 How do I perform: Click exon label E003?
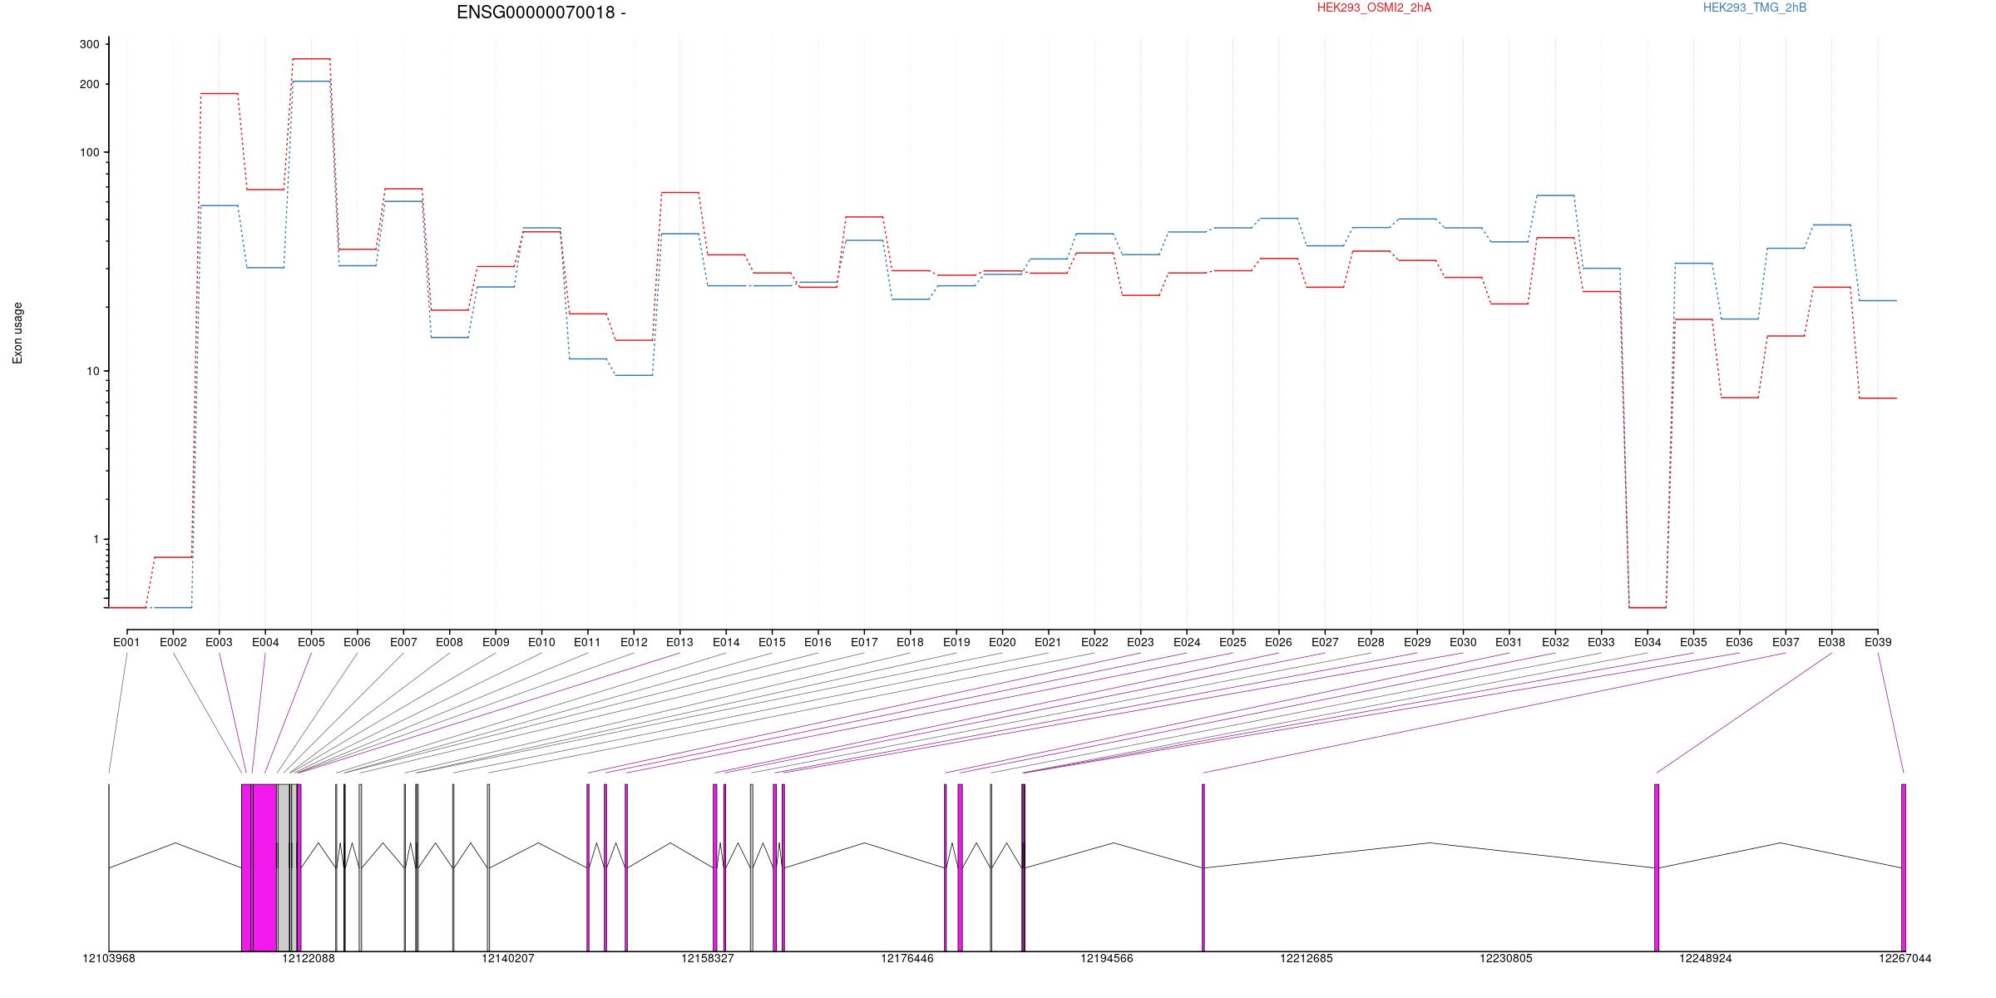click(219, 642)
